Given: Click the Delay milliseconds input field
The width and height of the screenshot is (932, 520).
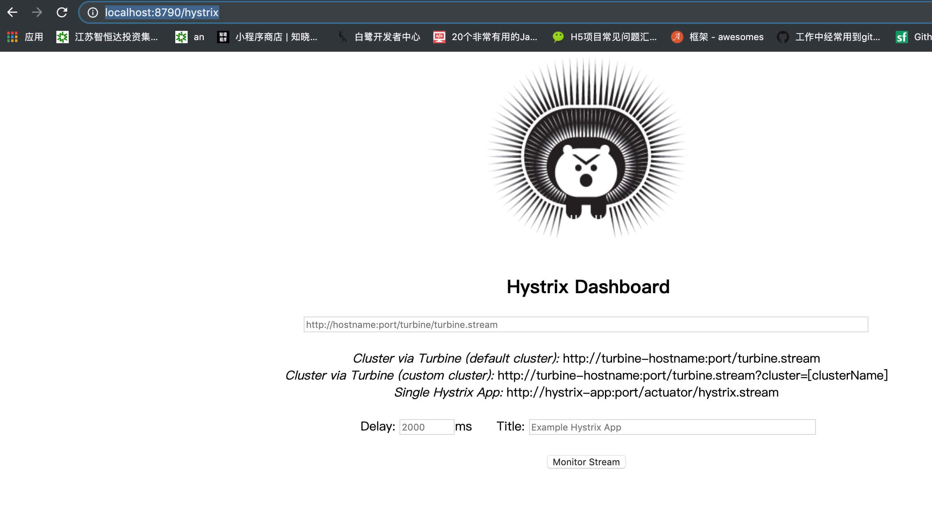Looking at the screenshot, I should pyautogui.click(x=427, y=427).
